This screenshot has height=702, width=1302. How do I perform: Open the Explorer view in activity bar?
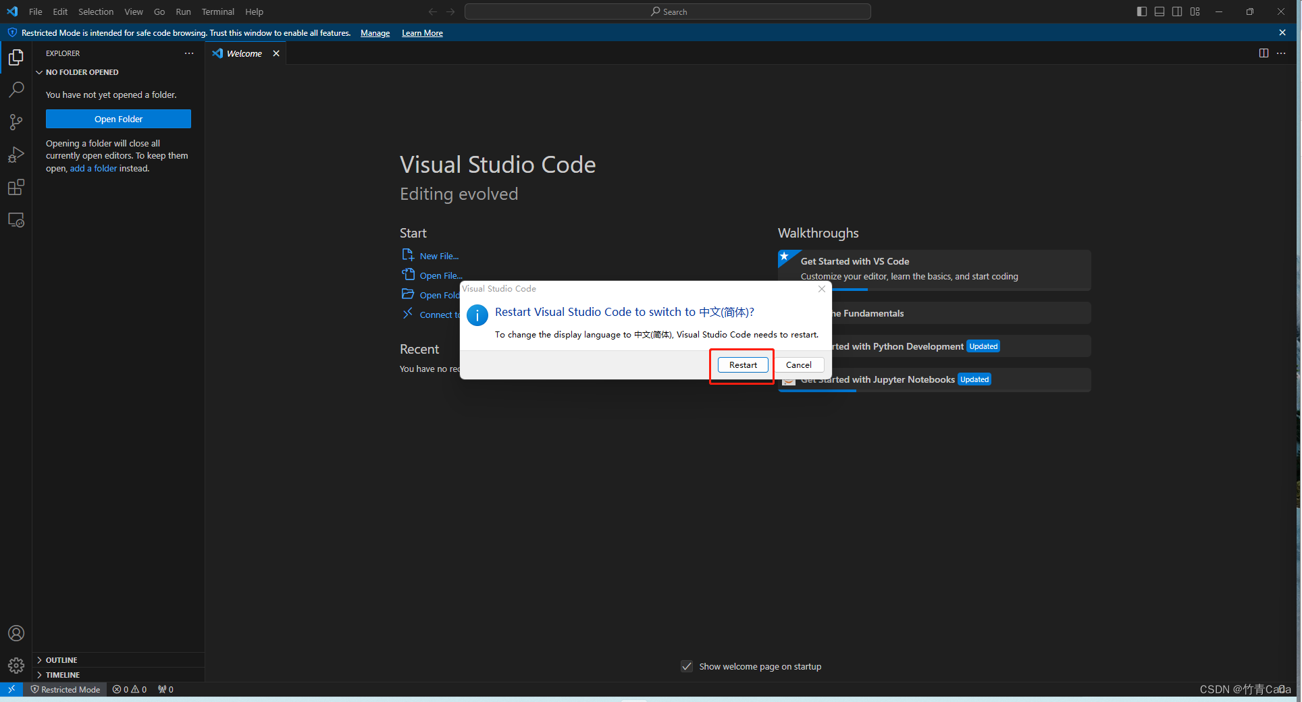(x=16, y=57)
